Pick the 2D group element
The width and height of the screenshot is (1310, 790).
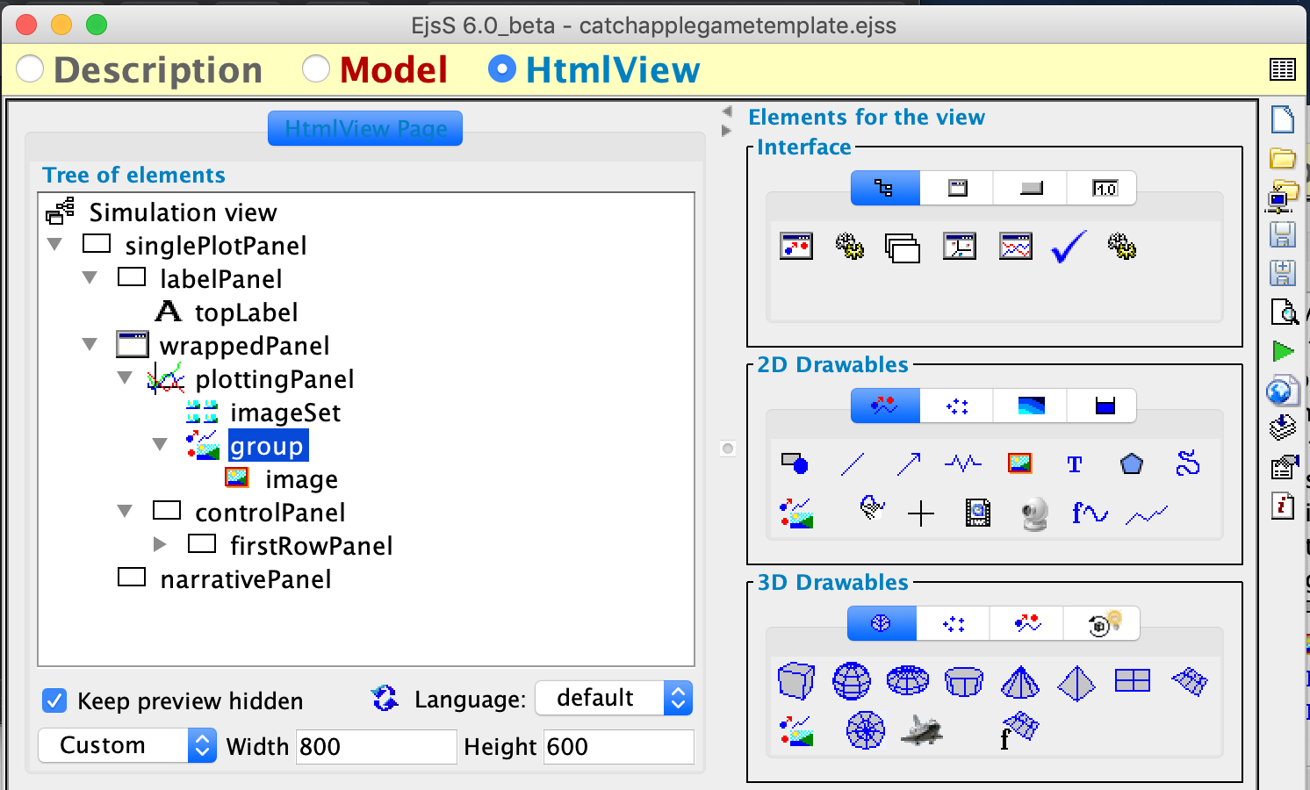[796, 513]
